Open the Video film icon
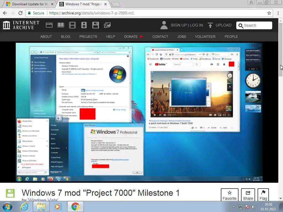Image resolution: width=283 pixels, height=212 pixels. tap(72, 25)
